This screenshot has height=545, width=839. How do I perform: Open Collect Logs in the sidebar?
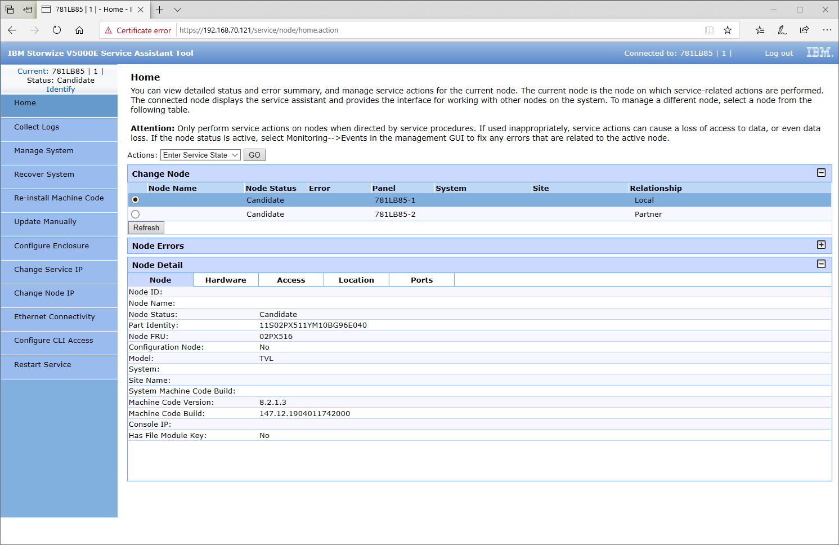point(59,129)
